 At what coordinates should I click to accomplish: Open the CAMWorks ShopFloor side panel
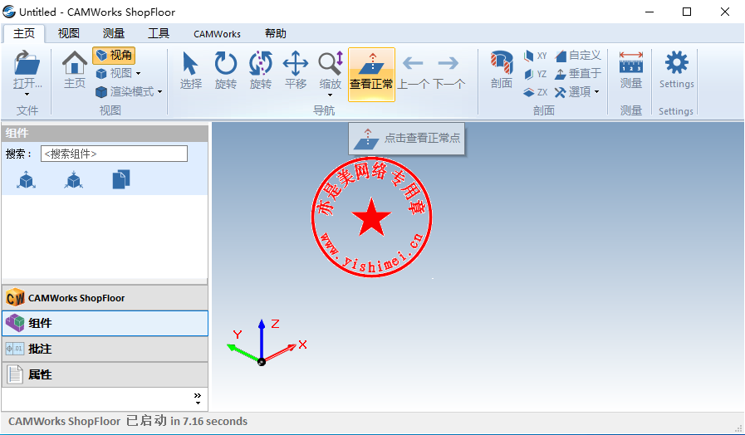(105, 298)
